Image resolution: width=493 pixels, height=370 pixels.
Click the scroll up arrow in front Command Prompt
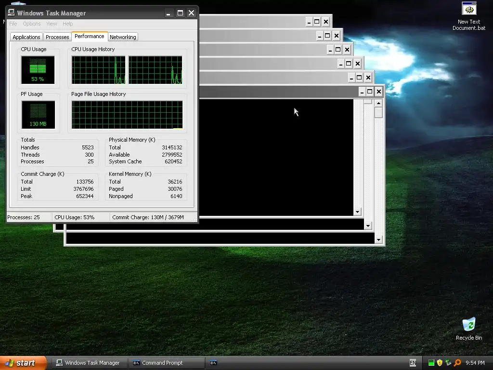tap(378, 103)
